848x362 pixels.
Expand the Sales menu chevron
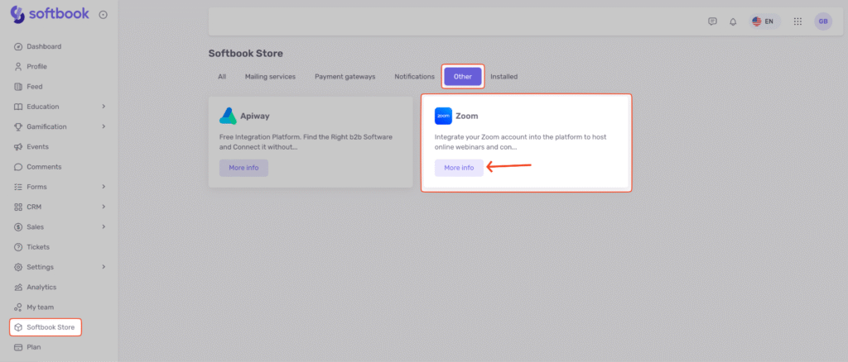coord(104,226)
